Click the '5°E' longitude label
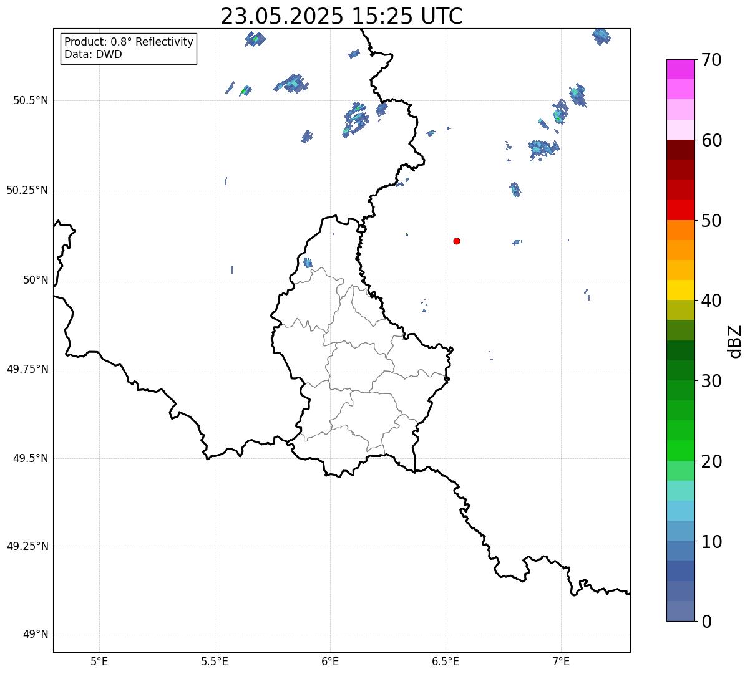The height and width of the screenshot is (674, 750). point(99,661)
